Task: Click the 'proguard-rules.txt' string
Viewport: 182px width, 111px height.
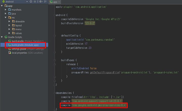Action: [x=166, y=73]
